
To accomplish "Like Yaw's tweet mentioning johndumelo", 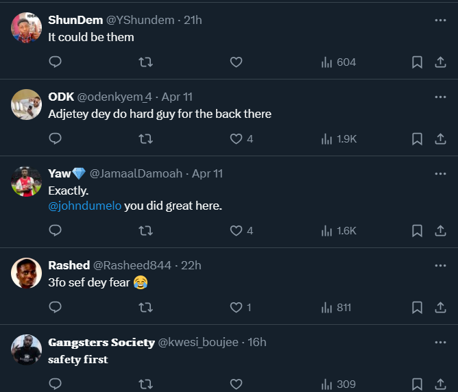I will point(237,230).
